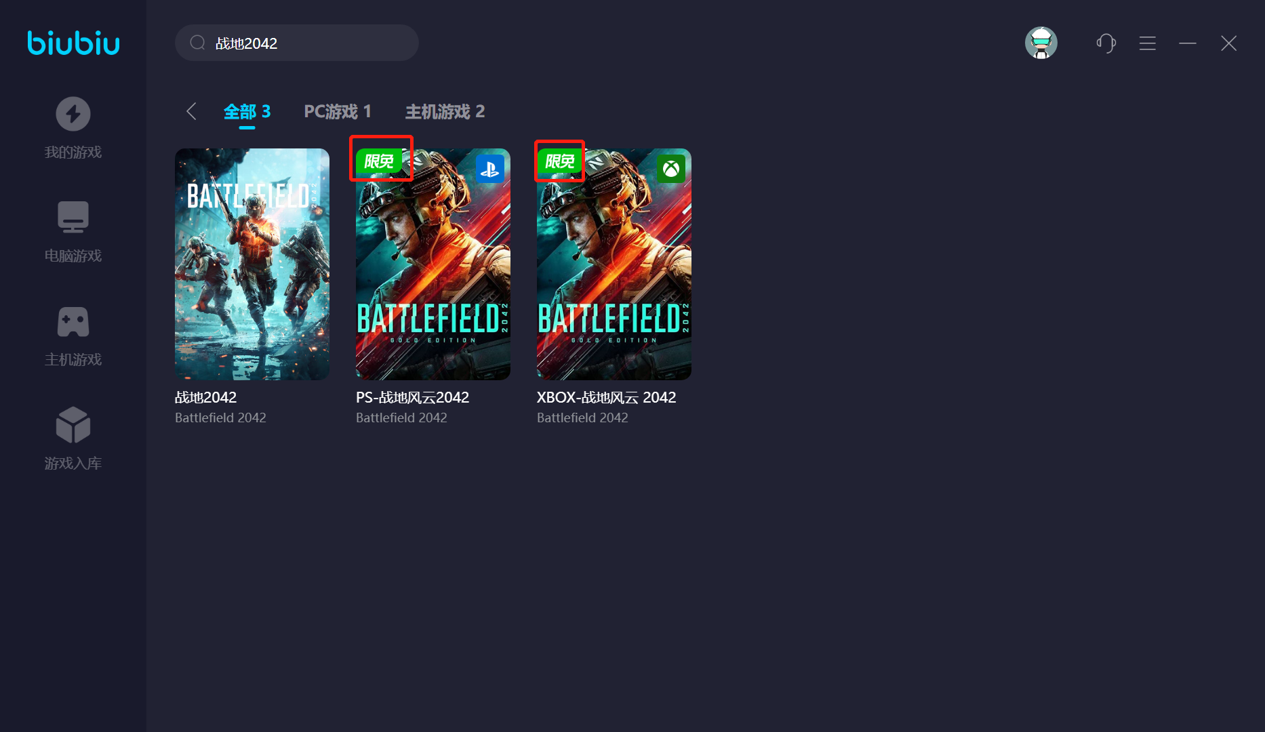This screenshot has width=1265, height=732.
Task: Go back with the left chevron
Action: pos(191,111)
